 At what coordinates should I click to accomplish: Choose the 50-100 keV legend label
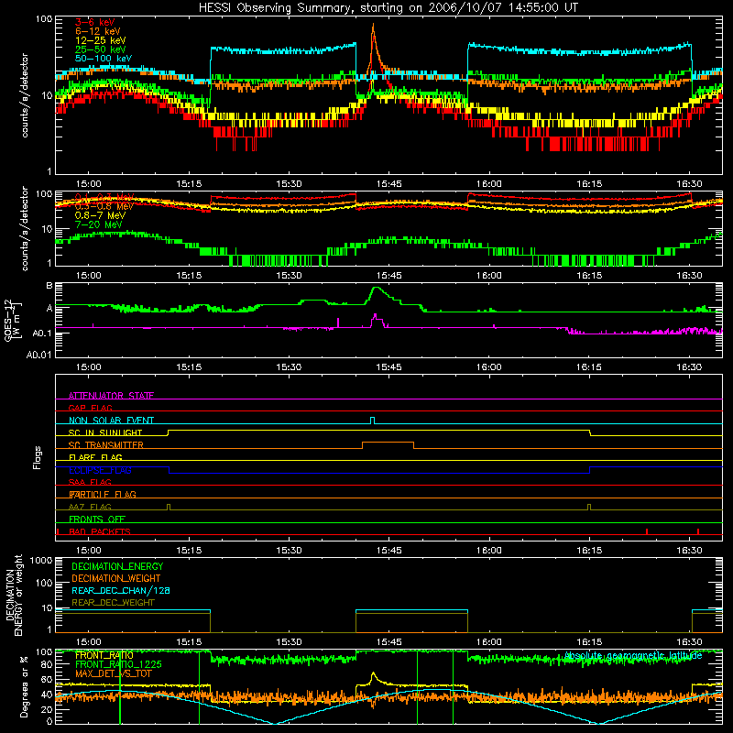tap(103, 59)
